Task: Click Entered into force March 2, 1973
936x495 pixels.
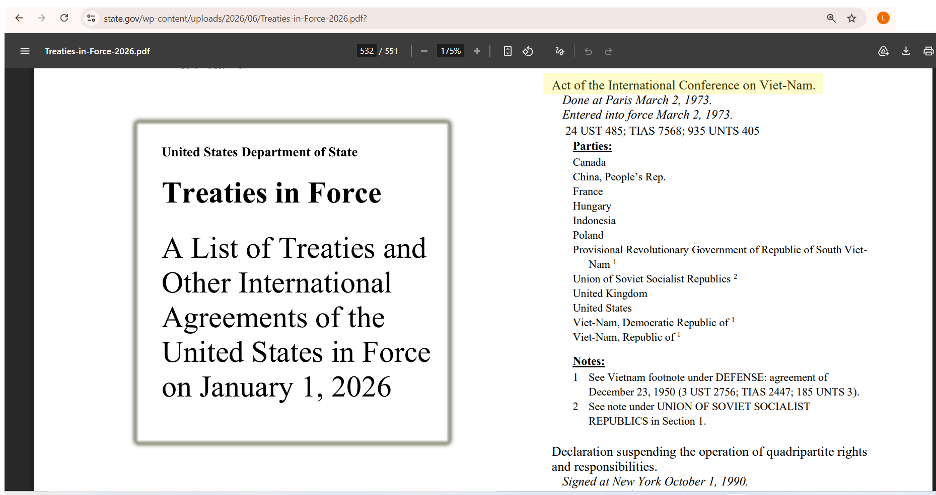Action: [647, 115]
